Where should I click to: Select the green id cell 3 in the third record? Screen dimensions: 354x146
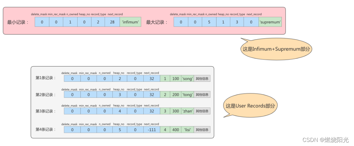[x=165, y=111]
